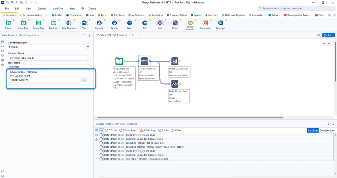
Task: Select the Write Data In-DB node
Action: pyautogui.click(x=175, y=61)
